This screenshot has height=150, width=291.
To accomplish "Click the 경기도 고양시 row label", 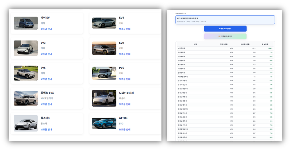I will tap(182, 117).
